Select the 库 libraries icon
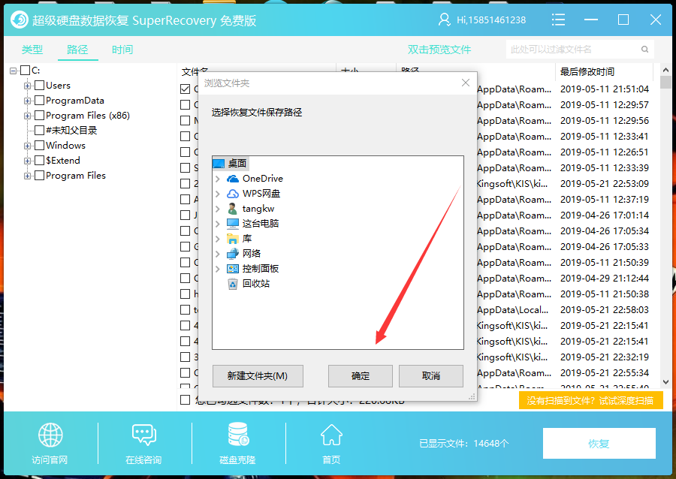676x479 pixels. 233,239
